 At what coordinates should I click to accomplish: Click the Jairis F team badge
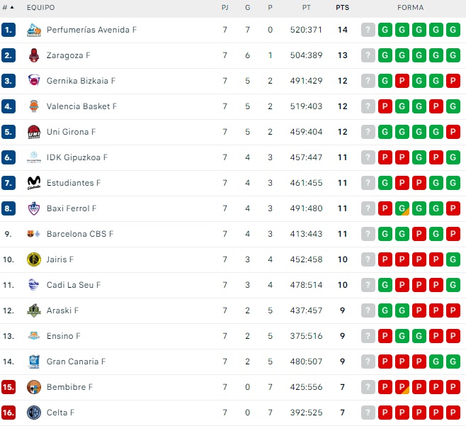coord(34,259)
